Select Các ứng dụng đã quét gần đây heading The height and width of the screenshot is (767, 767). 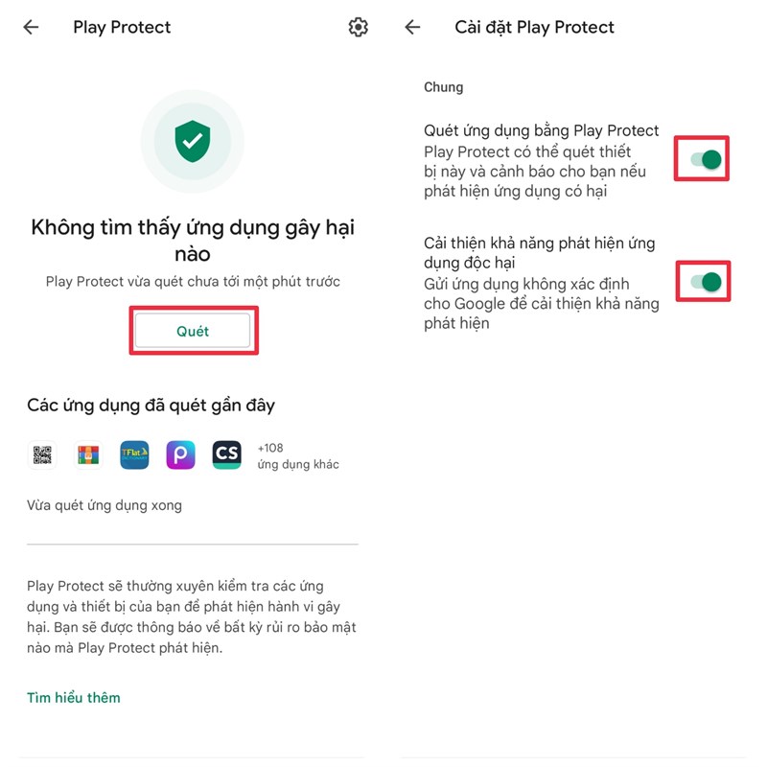pos(151,406)
